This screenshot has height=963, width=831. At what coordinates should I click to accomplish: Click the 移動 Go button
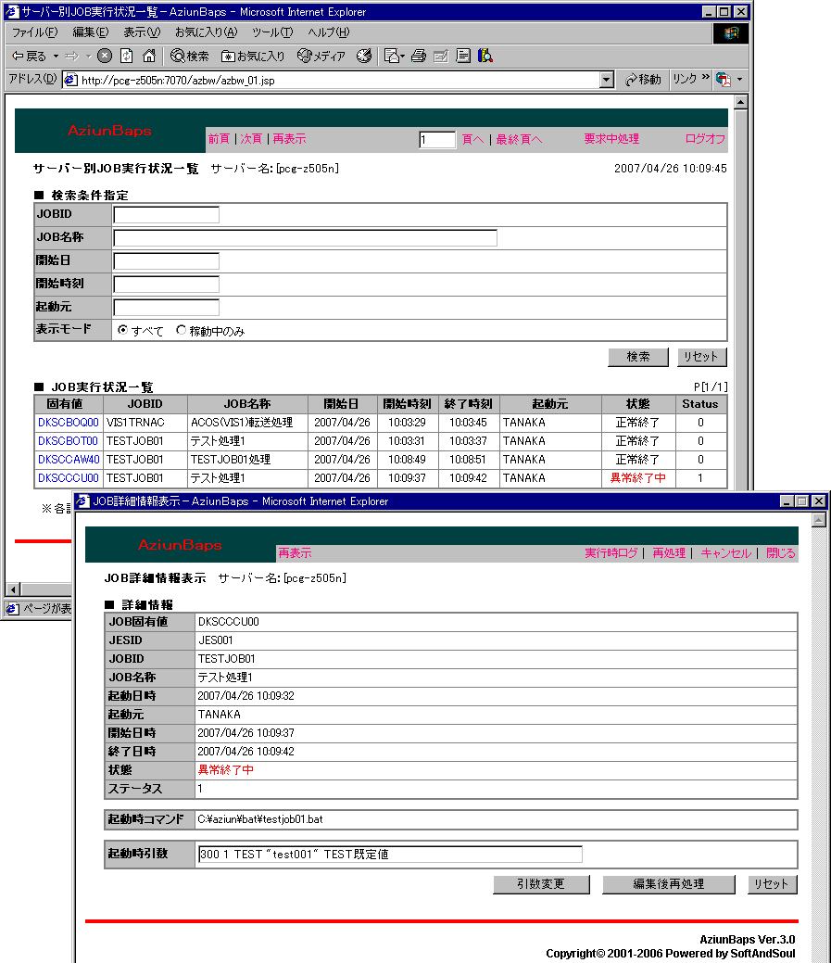click(643, 79)
